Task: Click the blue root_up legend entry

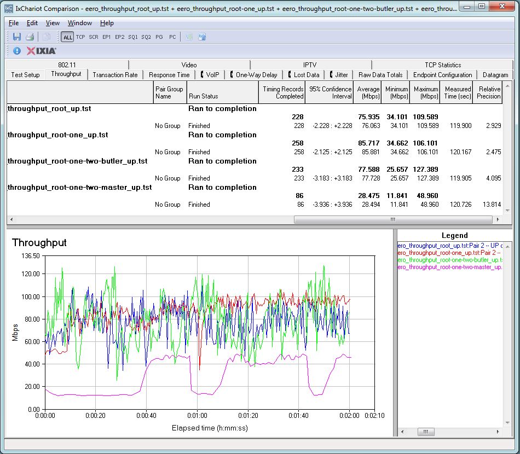Action: coord(450,246)
